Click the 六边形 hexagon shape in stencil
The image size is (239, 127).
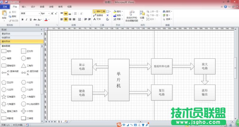coord(24,82)
